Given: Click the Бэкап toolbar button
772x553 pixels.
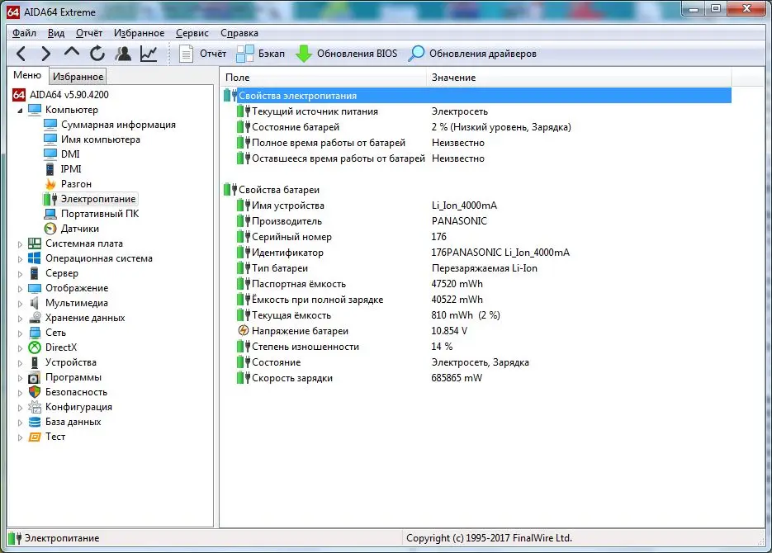Looking at the screenshot, I should pyautogui.click(x=260, y=53).
